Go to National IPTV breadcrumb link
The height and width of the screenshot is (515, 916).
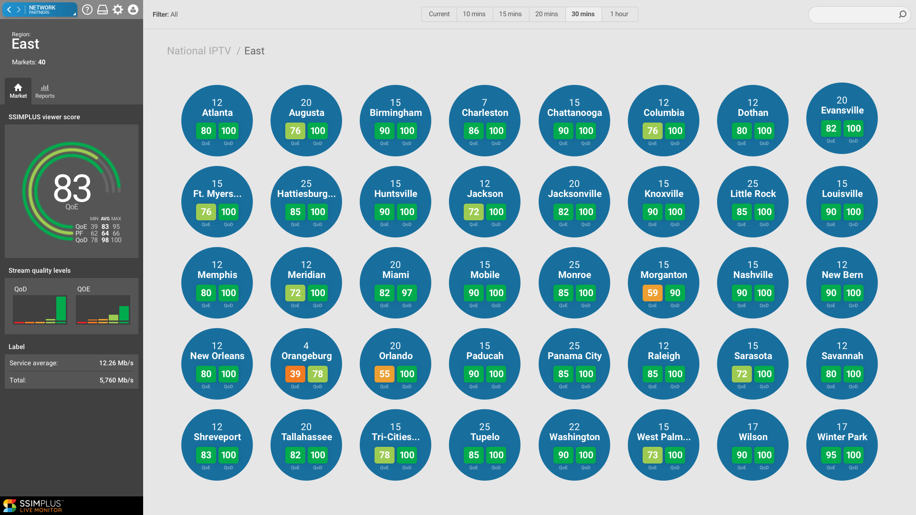(x=199, y=51)
